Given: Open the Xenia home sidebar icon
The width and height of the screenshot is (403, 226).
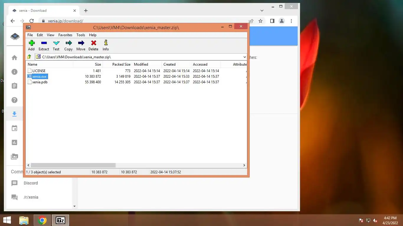Looking at the screenshot, I should coord(14,58).
